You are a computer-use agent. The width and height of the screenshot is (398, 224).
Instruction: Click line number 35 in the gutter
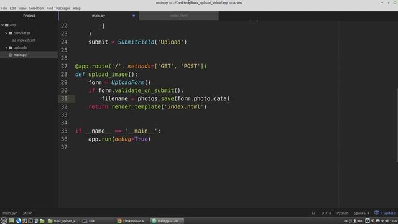click(64, 131)
